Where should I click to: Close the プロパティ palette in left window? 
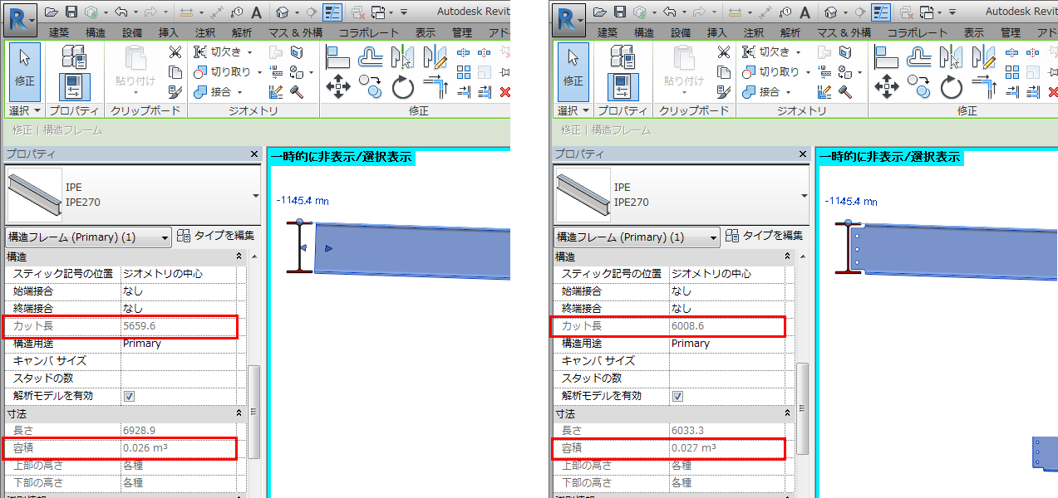point(254,154)
